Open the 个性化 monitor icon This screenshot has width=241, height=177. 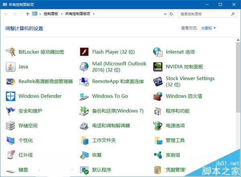pyautogui.click(x=10, y=140)
